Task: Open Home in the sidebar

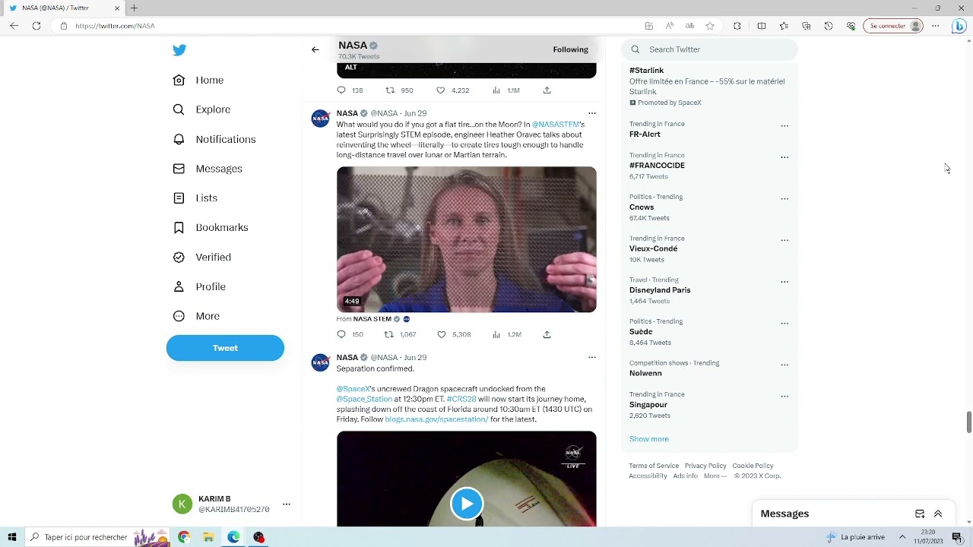Action: tap(198, 80)
